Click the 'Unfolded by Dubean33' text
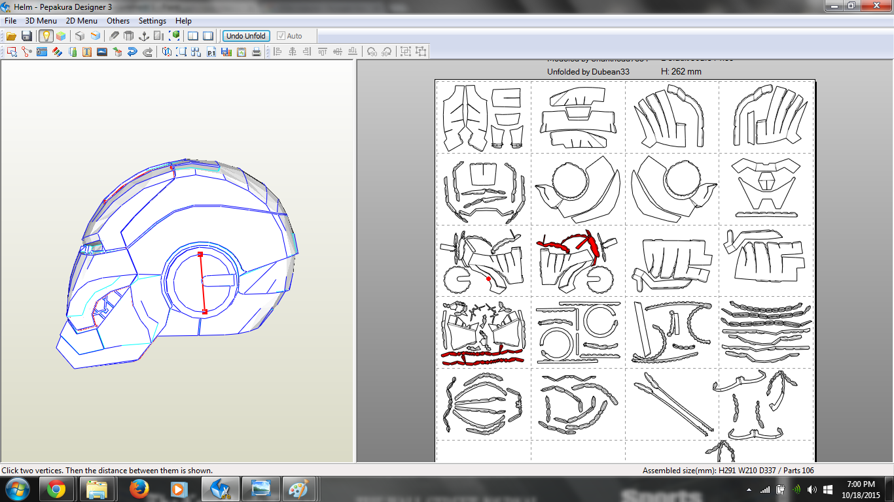This screenshot has height=502, width=894. (588, 71)
